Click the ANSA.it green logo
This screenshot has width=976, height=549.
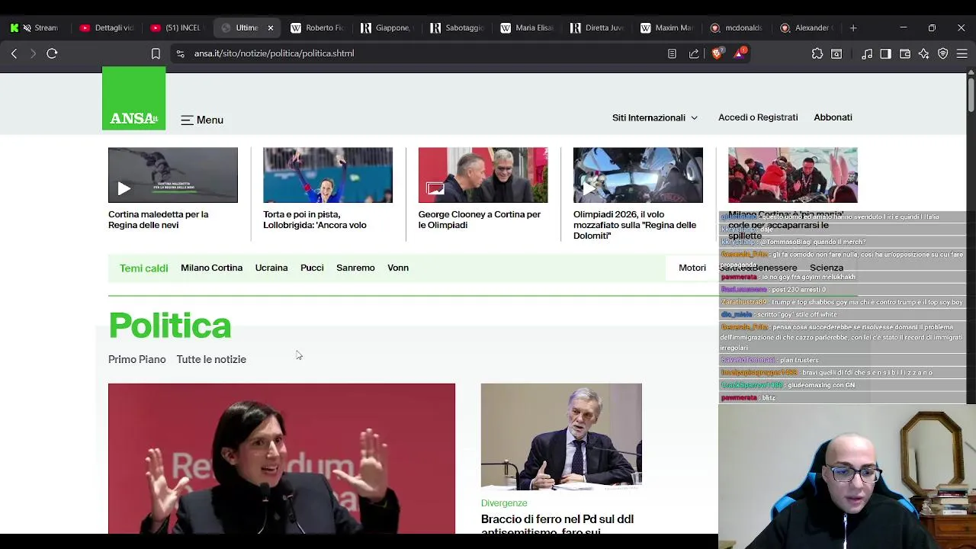coord(133,98)
